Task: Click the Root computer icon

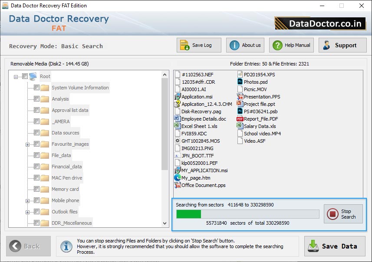Action: click(33, 77)
